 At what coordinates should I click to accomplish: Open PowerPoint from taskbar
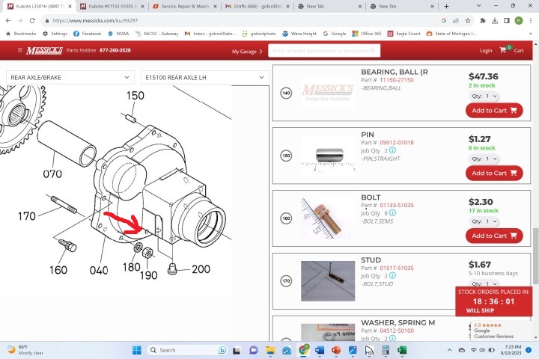(336, 350)
